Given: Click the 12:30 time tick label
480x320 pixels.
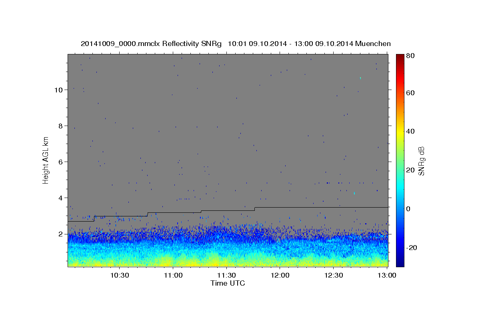Looking at the screenshot, I should [x=334, y=275].
